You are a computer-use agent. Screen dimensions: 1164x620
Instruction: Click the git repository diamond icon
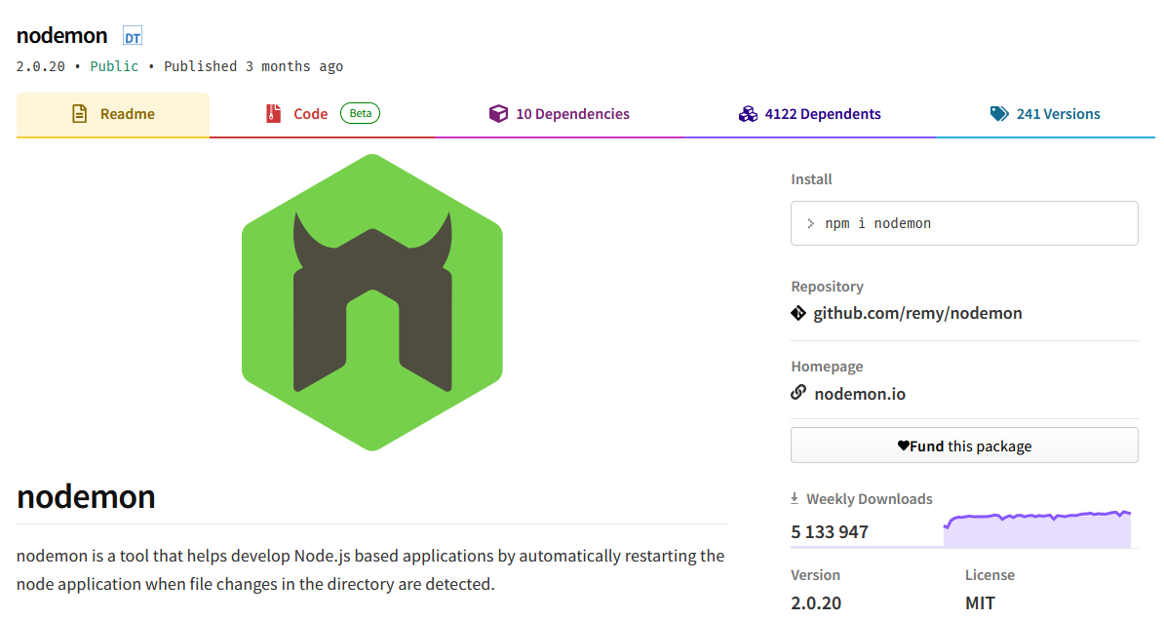pos(798,313)
